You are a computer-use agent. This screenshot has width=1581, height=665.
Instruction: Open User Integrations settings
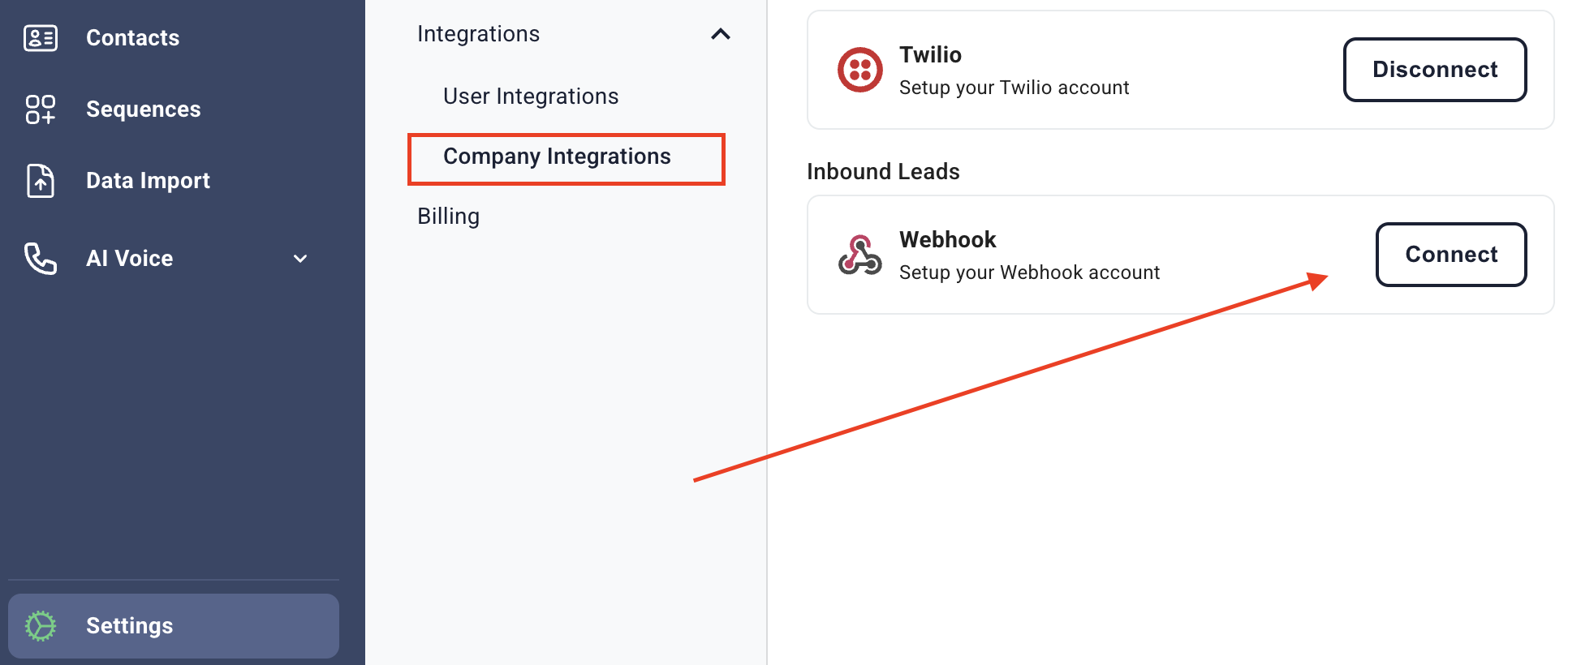coord(531,97)
